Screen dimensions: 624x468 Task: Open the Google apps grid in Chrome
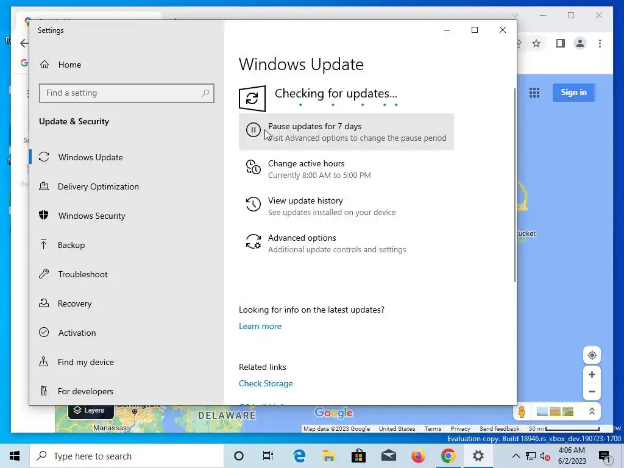pos(534,93)
